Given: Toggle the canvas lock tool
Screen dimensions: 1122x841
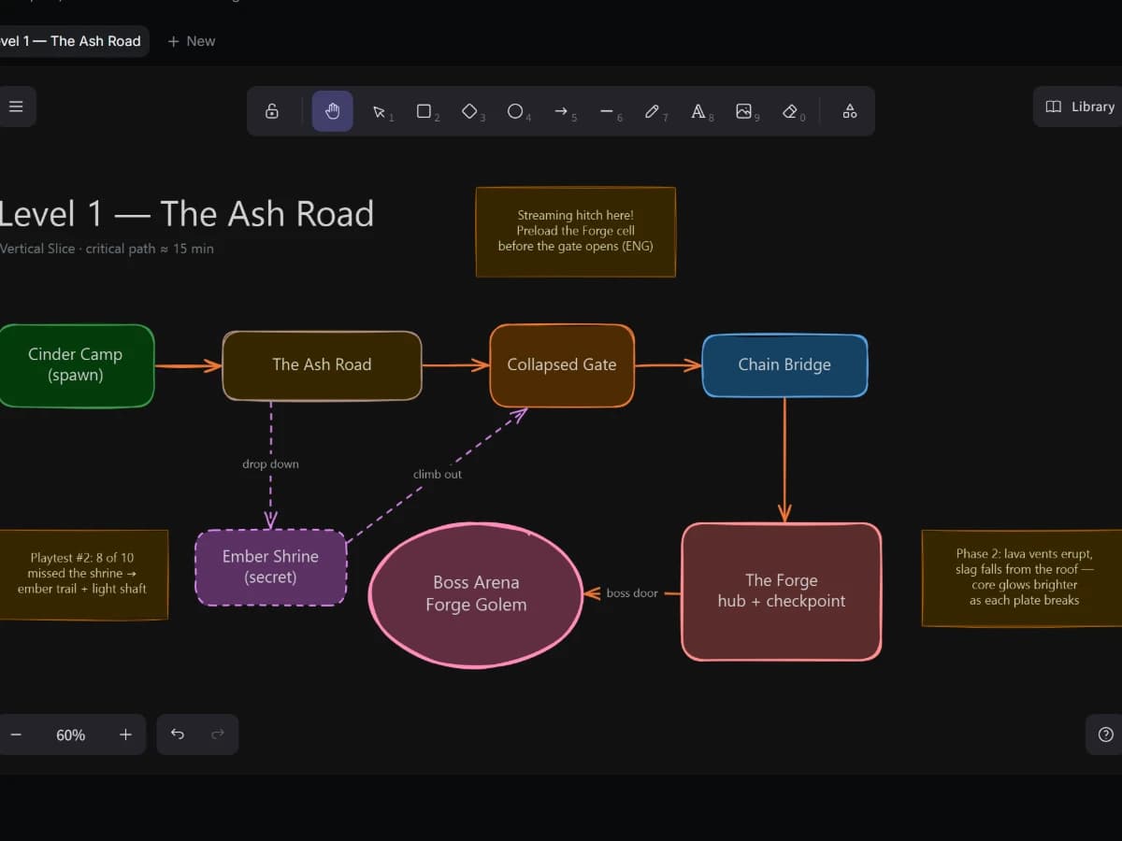Looking at the screenshot, I should coord(272,111).
